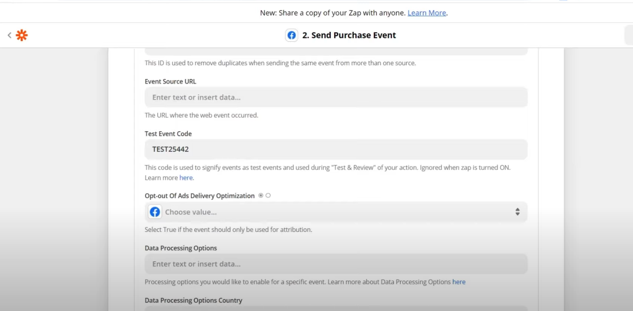Click the text 'The URL where the web event occurred.'
The image size is (633, 311).
pos(201,115)
